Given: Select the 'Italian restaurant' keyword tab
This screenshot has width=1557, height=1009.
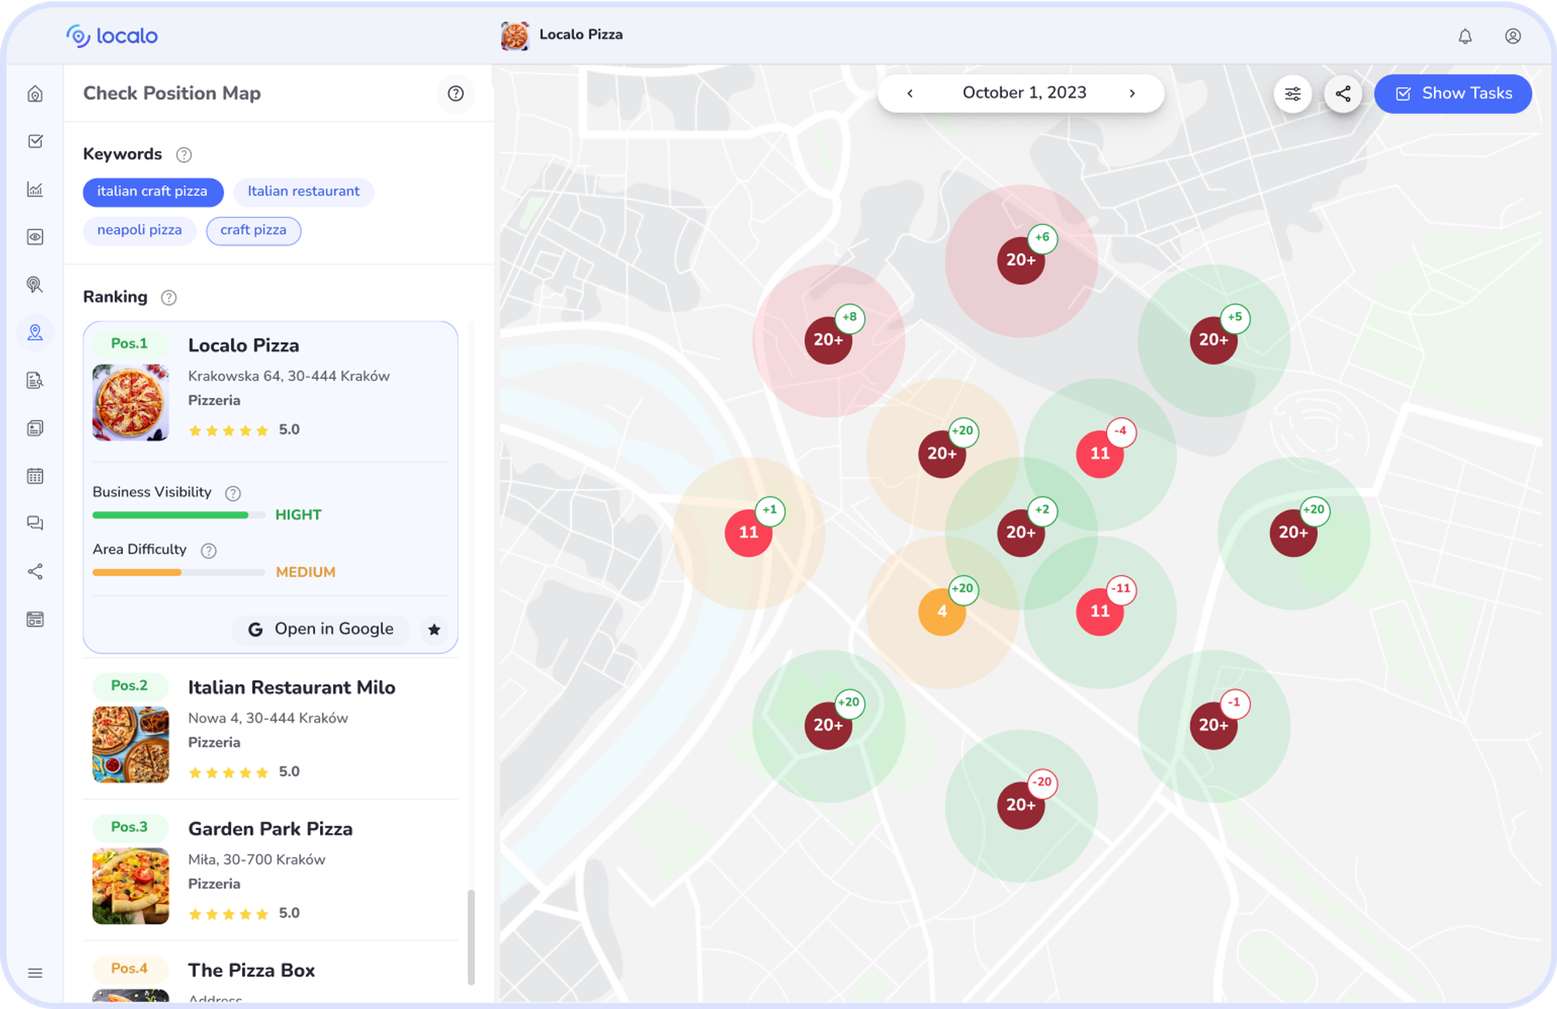Looking at the screenshot, I should (x=303, y=192).
